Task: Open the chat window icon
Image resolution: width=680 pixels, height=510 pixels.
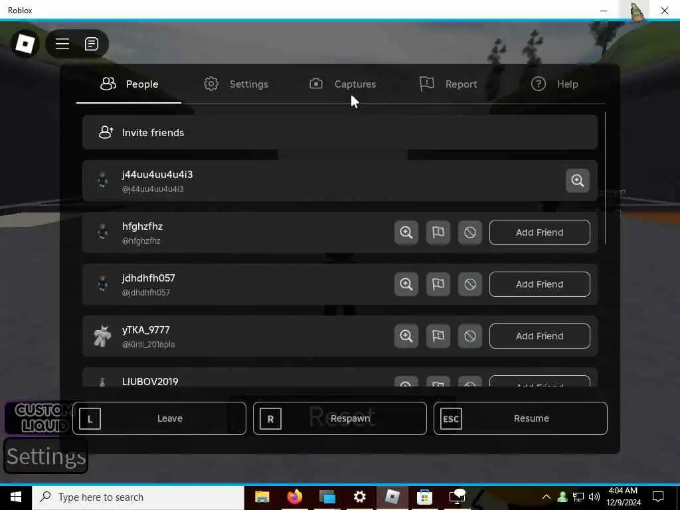Action: pyautogui.click(x=92, y=44)
